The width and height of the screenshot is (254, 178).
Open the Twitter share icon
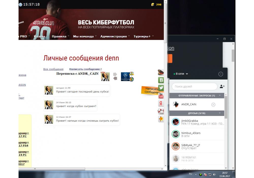[161, 88]
